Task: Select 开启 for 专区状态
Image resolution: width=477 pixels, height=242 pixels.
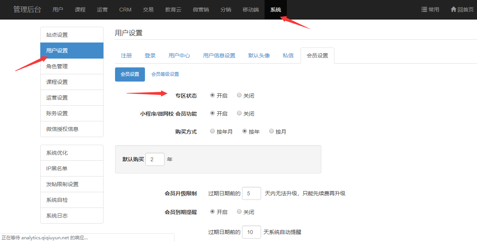Action: (x=212, y=95)
